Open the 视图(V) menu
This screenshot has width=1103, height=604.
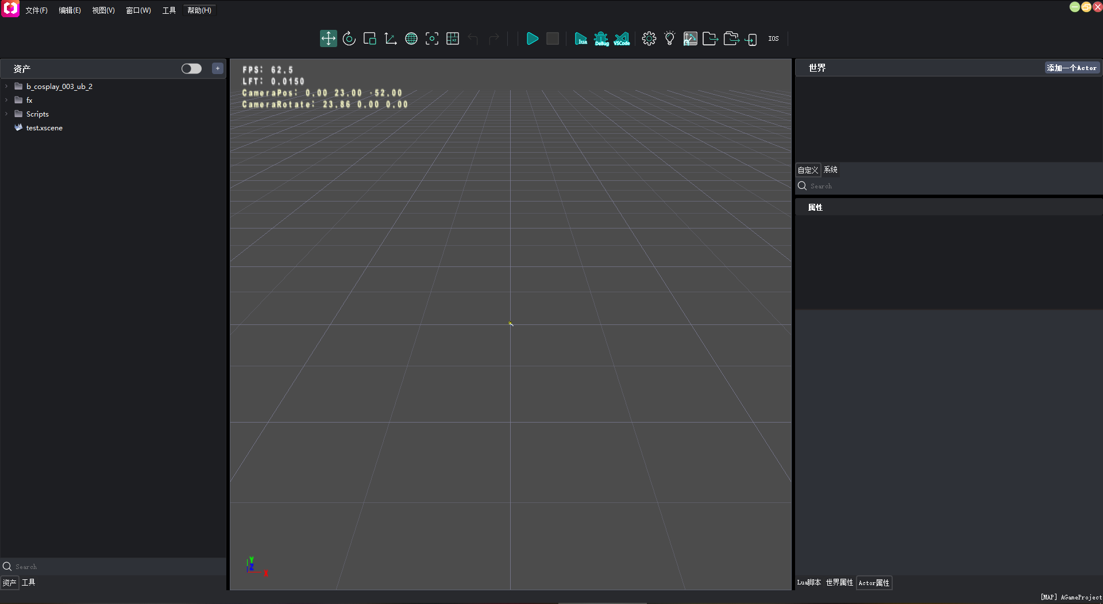tap(103, 10)
